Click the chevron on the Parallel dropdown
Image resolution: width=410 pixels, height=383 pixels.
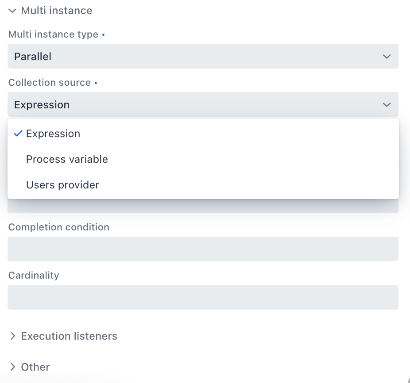386,56
